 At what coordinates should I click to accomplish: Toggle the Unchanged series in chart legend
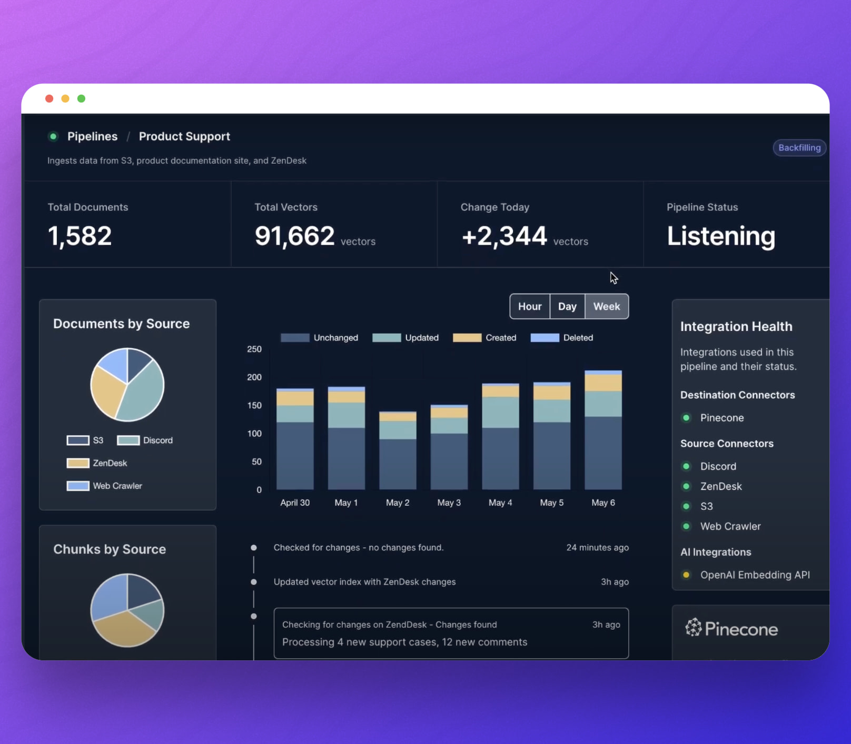pos(319,337)
